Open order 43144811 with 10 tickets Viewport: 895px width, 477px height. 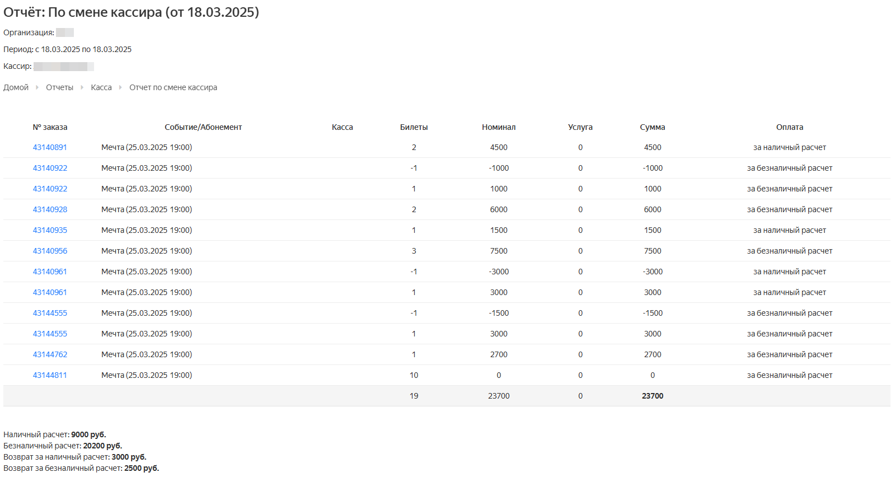tap(50, 375)
